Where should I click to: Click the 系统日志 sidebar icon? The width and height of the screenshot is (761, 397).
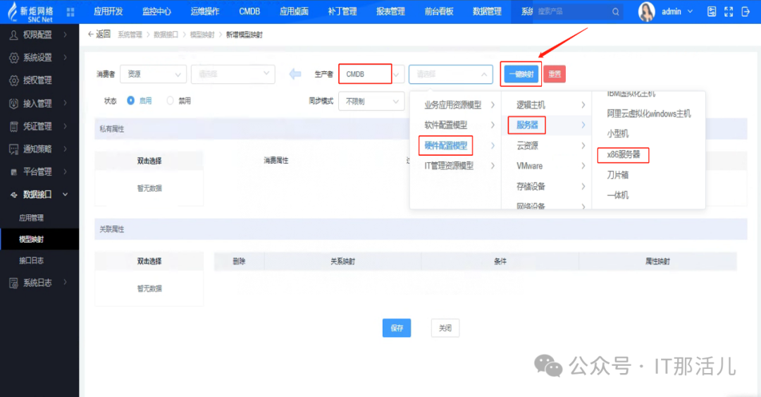pos(14,283)
